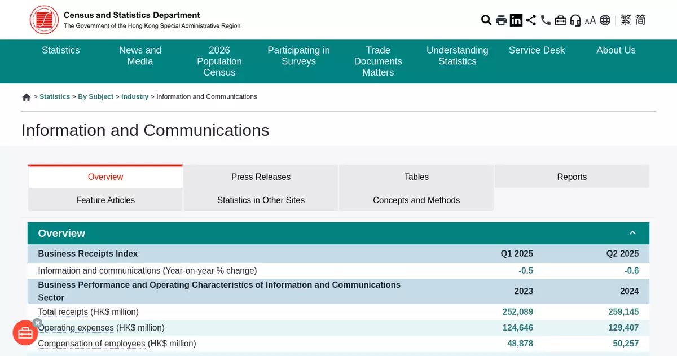Open the LinkedIn icon in the header
The height and width of the screenshot is (356, 677).
(x=516, y=20)
